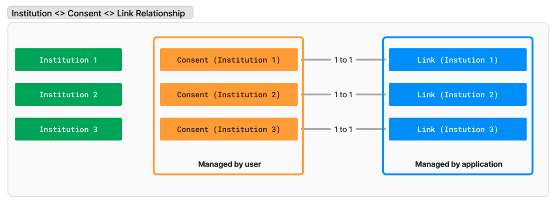
Task: Select Consent (Institution 1) orange box
Action: (x=229, y=60)
